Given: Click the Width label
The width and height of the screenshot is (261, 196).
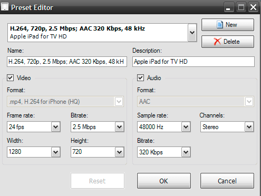Looking at the screenshot, I should tap(15, 141).
